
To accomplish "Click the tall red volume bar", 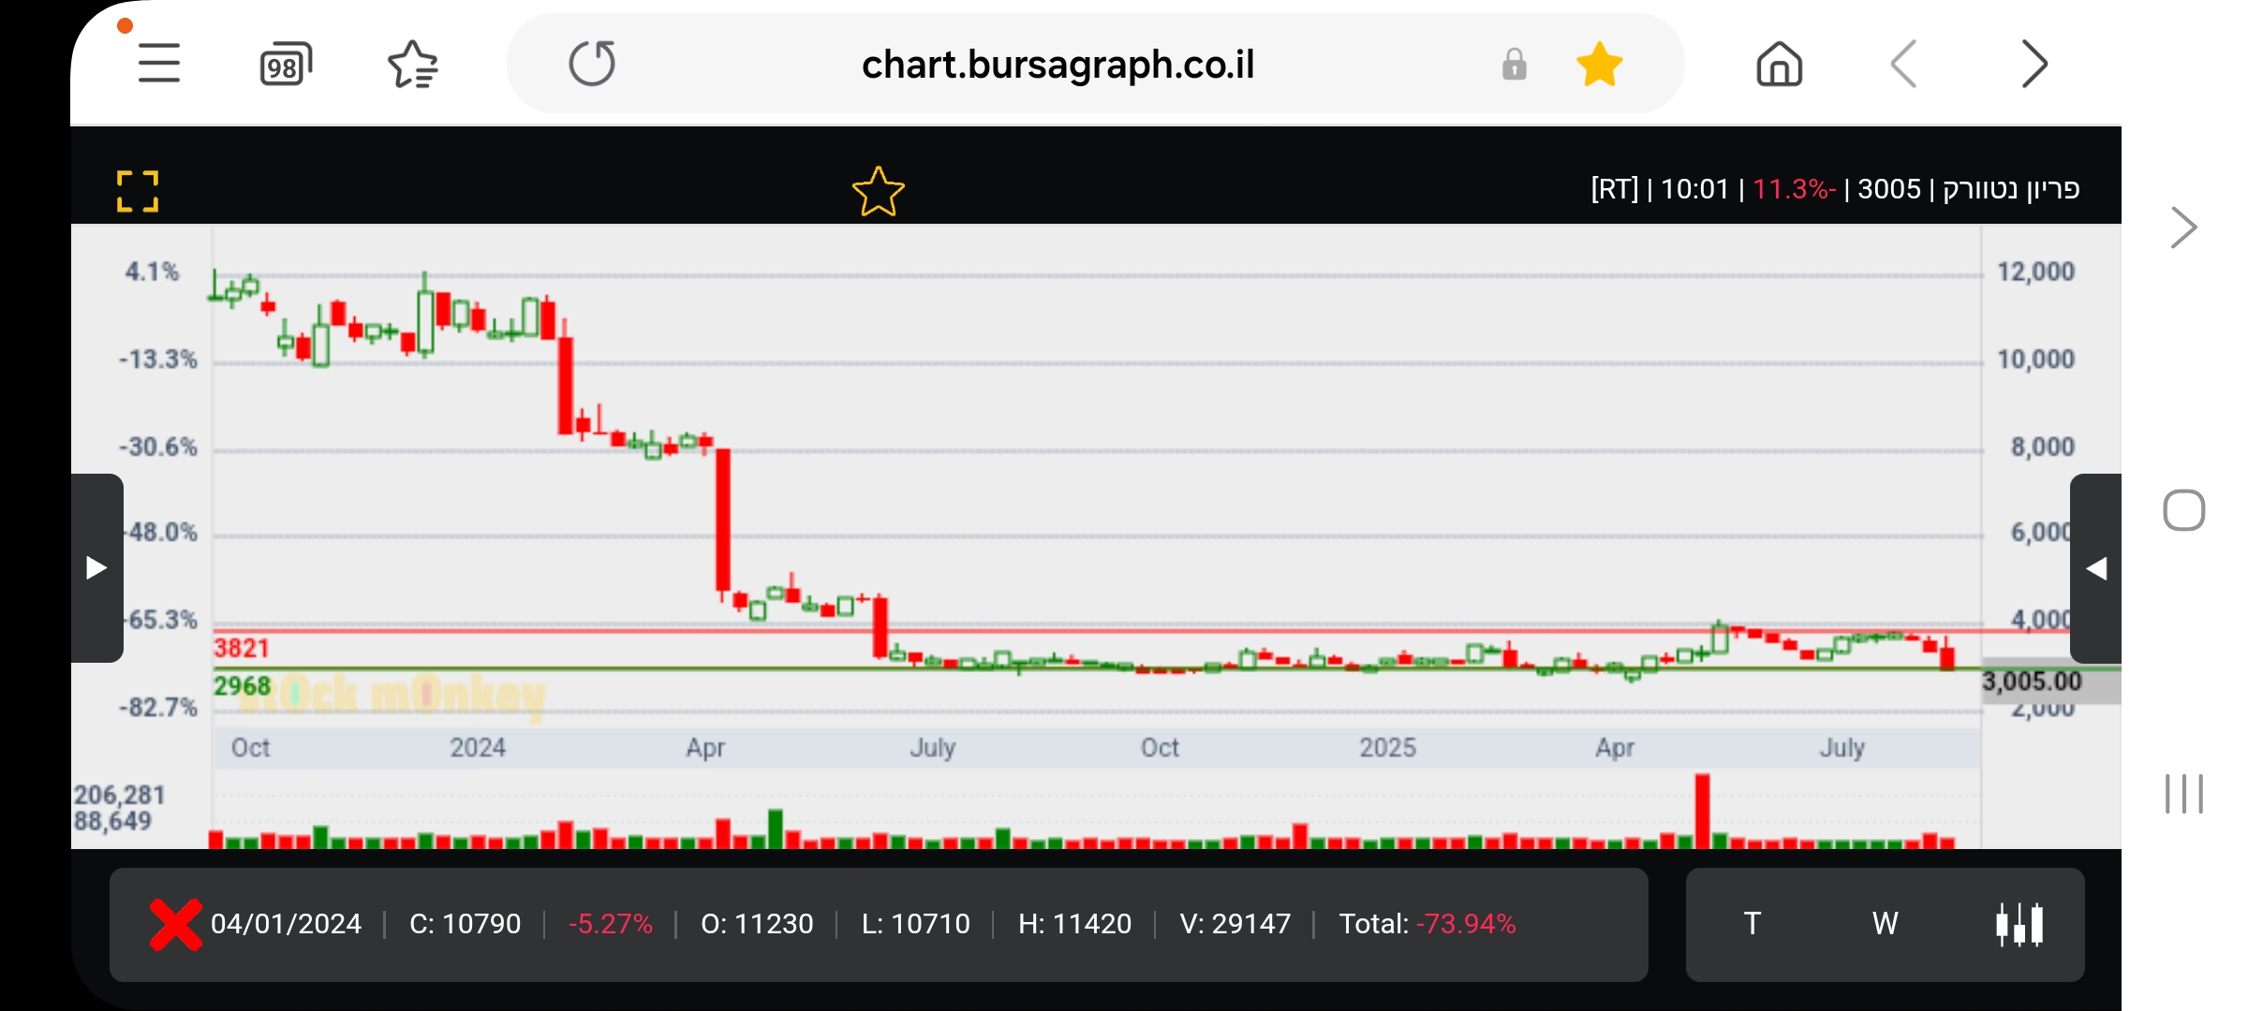I will pos(1702,810).
